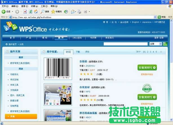The width and height of the screenshot is (173, 125).
Task: Go to results page 2
Action: [148, 52]
